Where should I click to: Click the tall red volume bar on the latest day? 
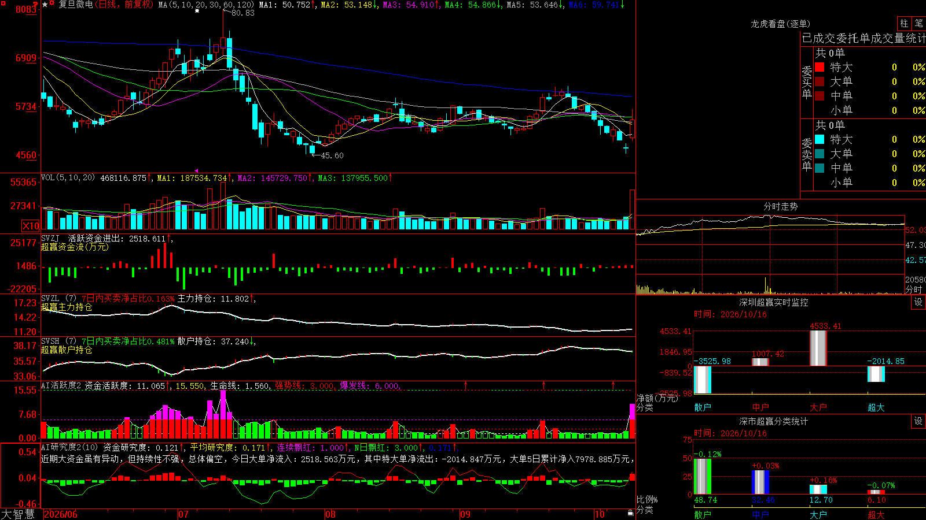pos(633,210)
